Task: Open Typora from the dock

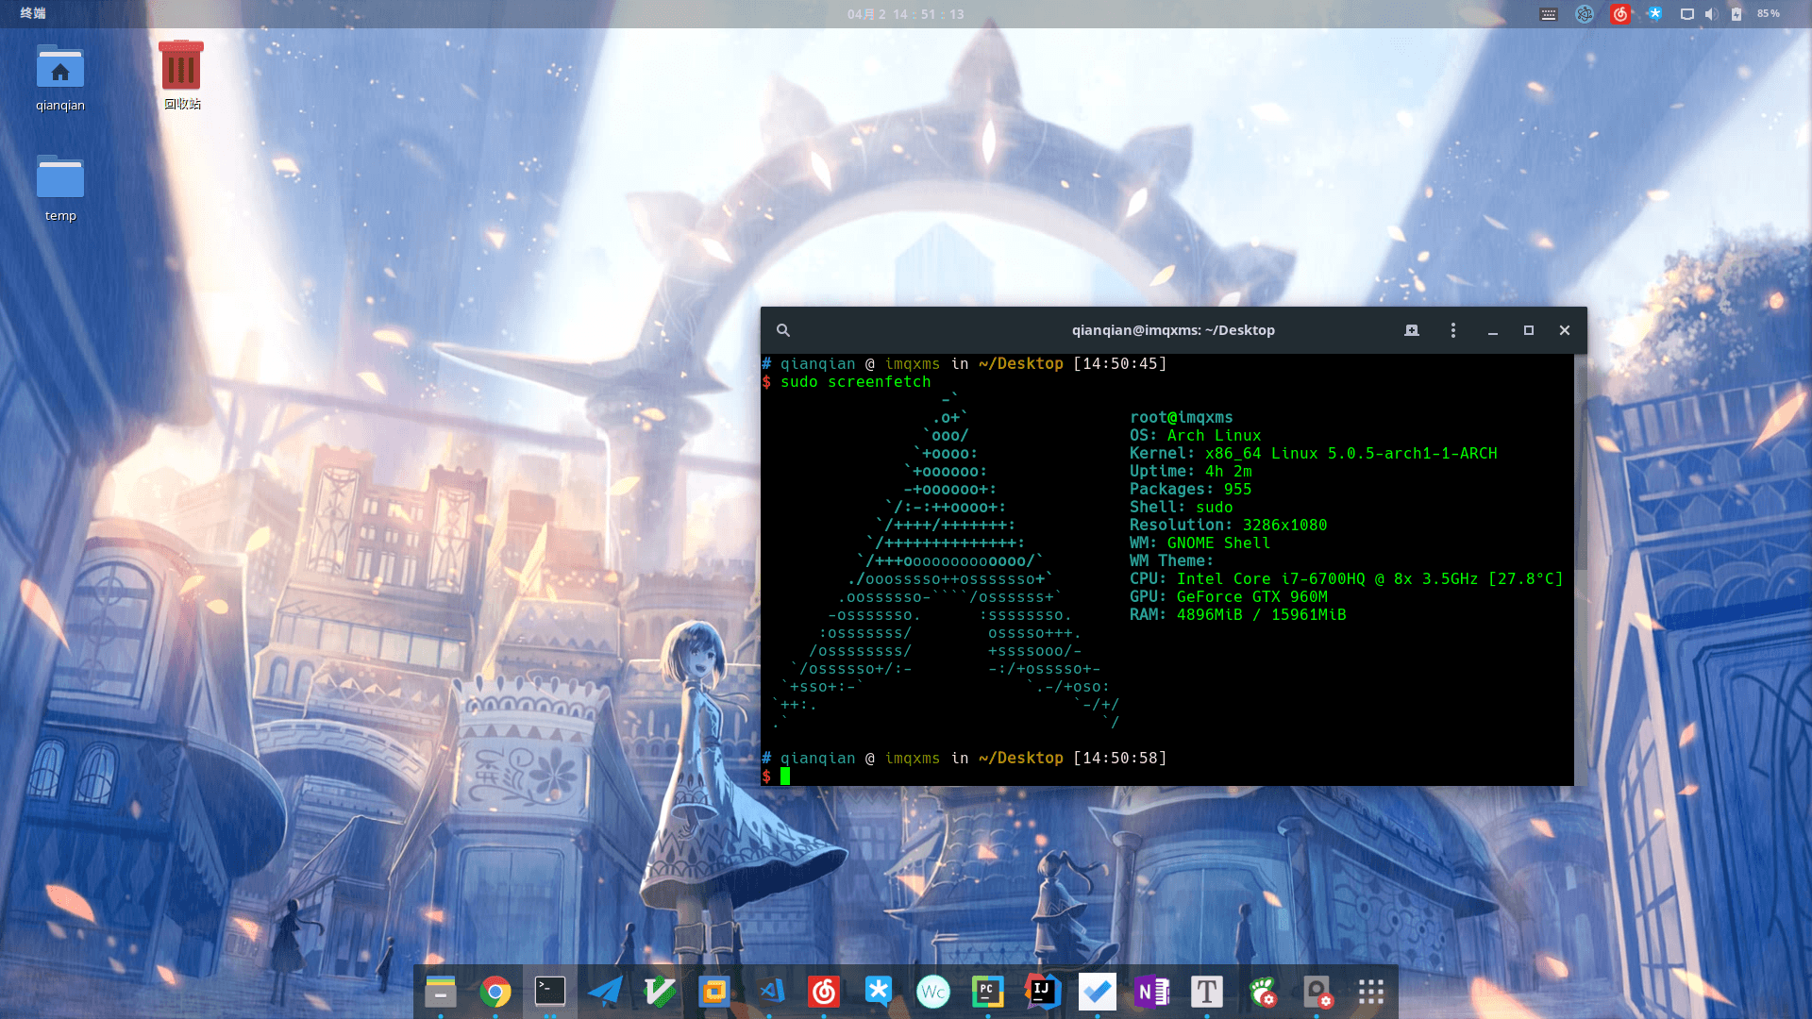Action: 1207,992
